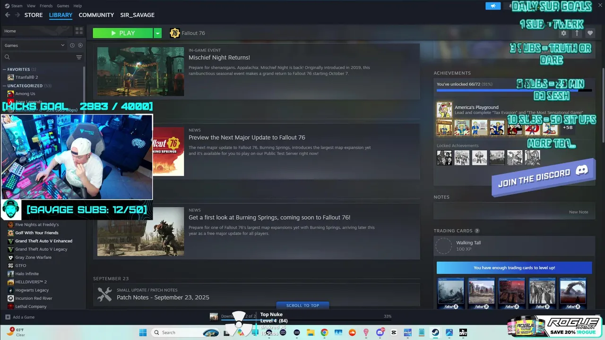This screenshot has height=340, width=605.
Task: Open the Community tab
Action: click(x=96, y=15)
